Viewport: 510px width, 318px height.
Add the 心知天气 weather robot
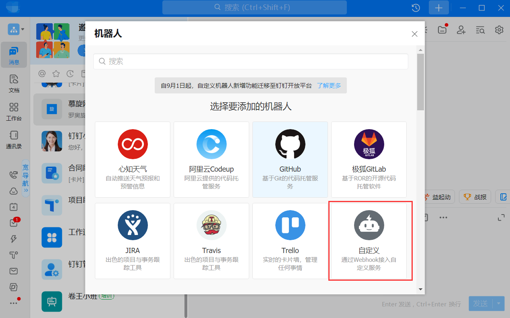tap(133, 160)
